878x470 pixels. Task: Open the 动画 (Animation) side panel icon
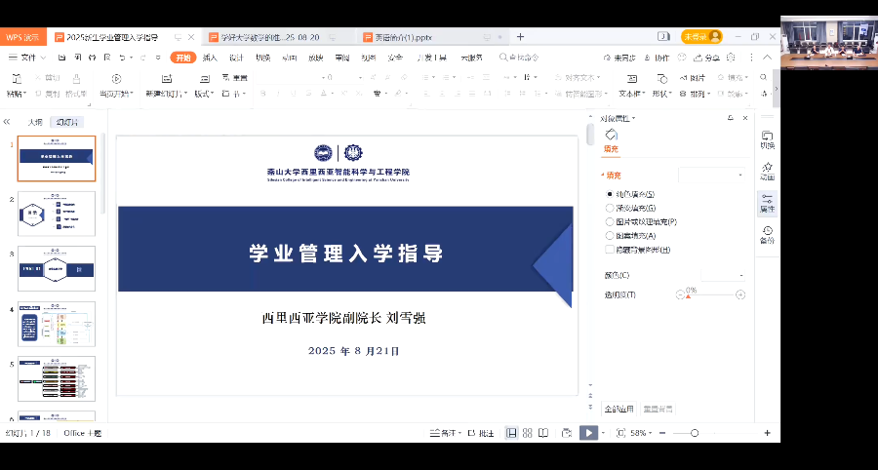[767, 171]
